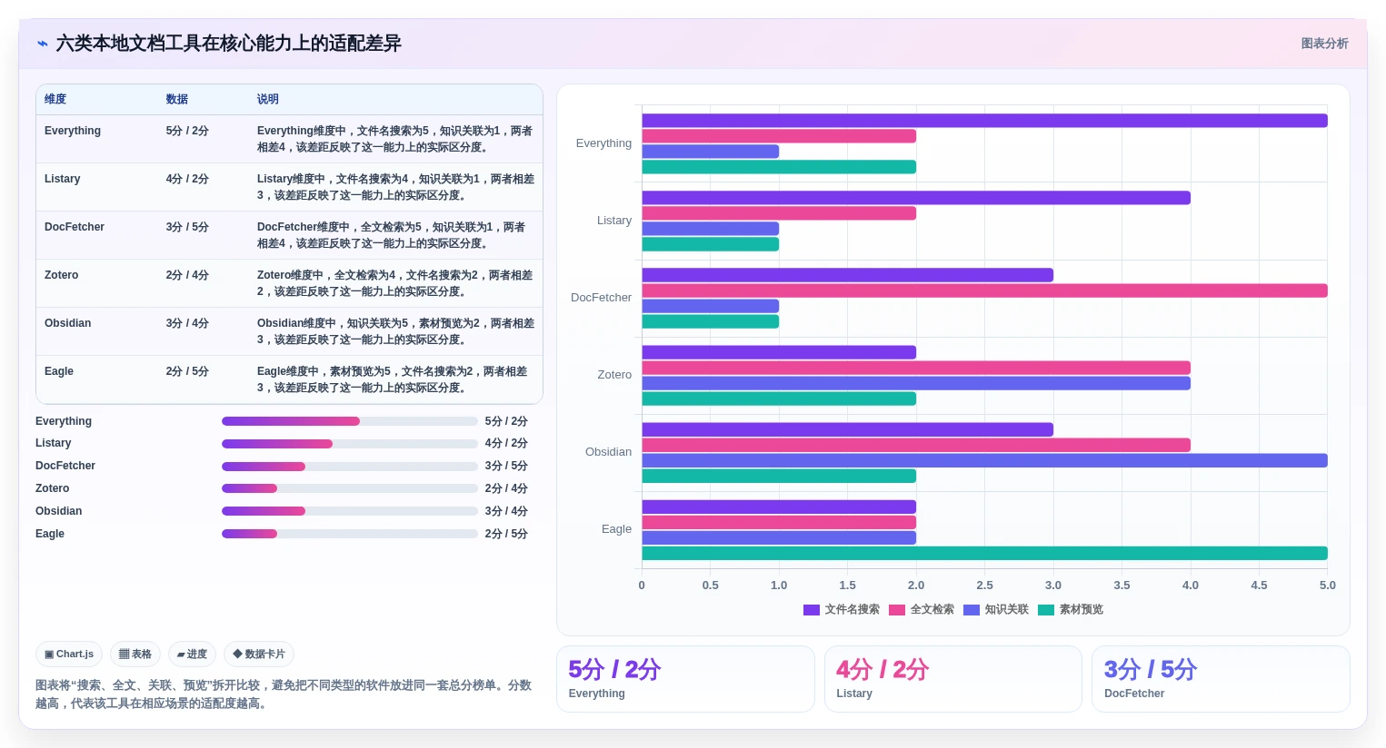Click the DocFetcher label on the chart axis
This screenshot has height=748, width=1386.
click(601, 298)
